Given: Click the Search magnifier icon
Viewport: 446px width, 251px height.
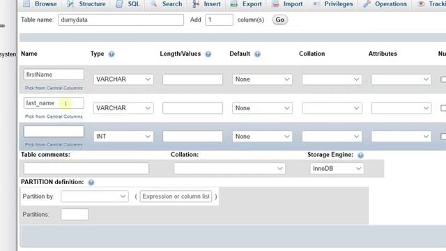Looking at the screenshot, I should (153, 3).
